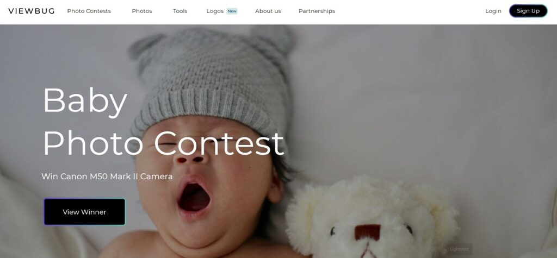Click the white teddy bear in banner
The image size is (557, 258).
(371, 218)
